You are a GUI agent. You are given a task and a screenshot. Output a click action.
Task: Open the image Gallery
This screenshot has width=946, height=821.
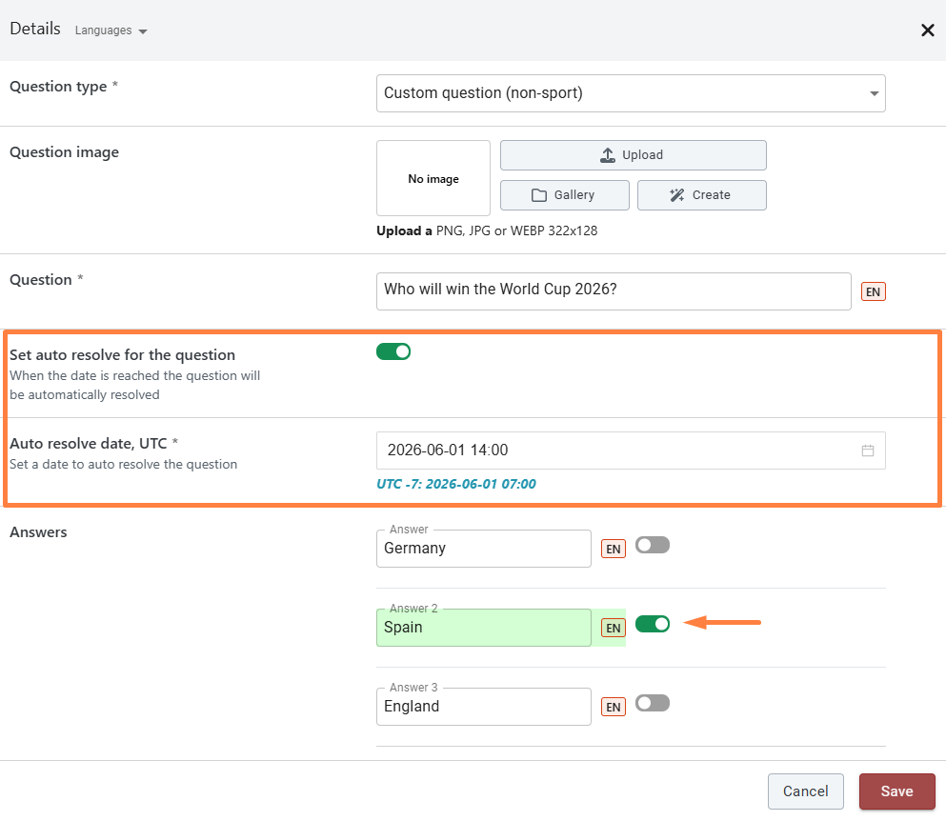[x=564, y=195]
